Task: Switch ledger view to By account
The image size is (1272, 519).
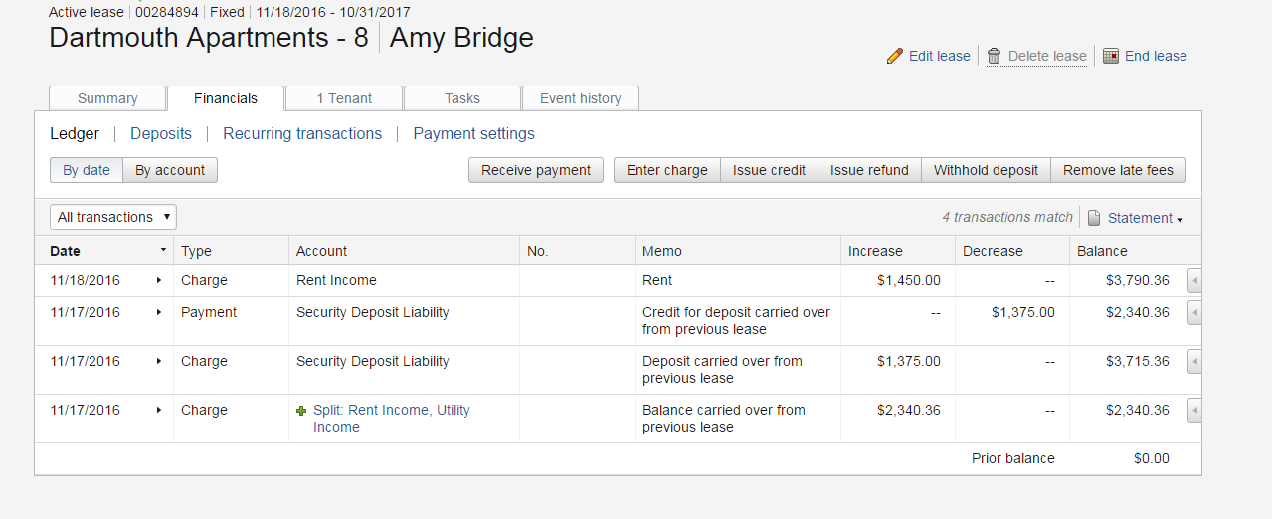Action: click(x=170, y=170)
